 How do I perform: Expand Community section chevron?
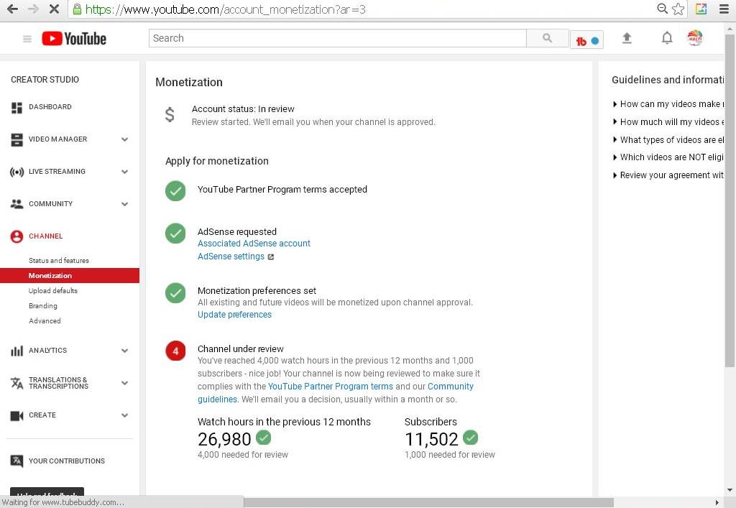click(x=125, y=204)
